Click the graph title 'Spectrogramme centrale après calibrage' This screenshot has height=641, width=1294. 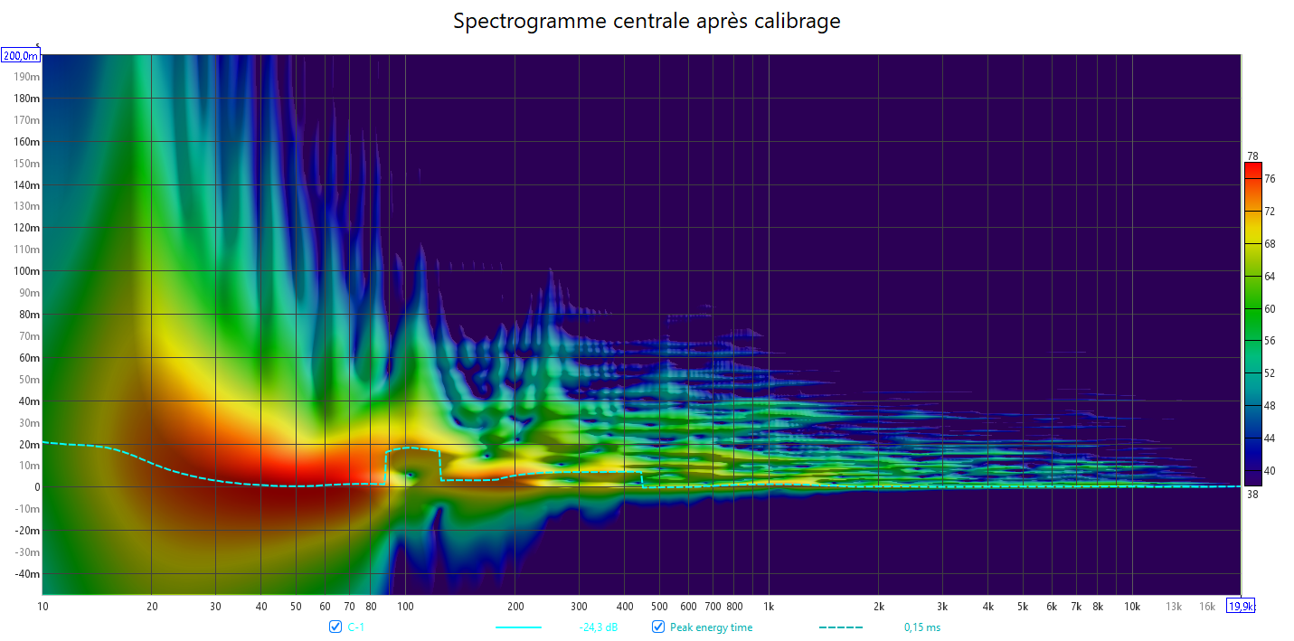647,21
